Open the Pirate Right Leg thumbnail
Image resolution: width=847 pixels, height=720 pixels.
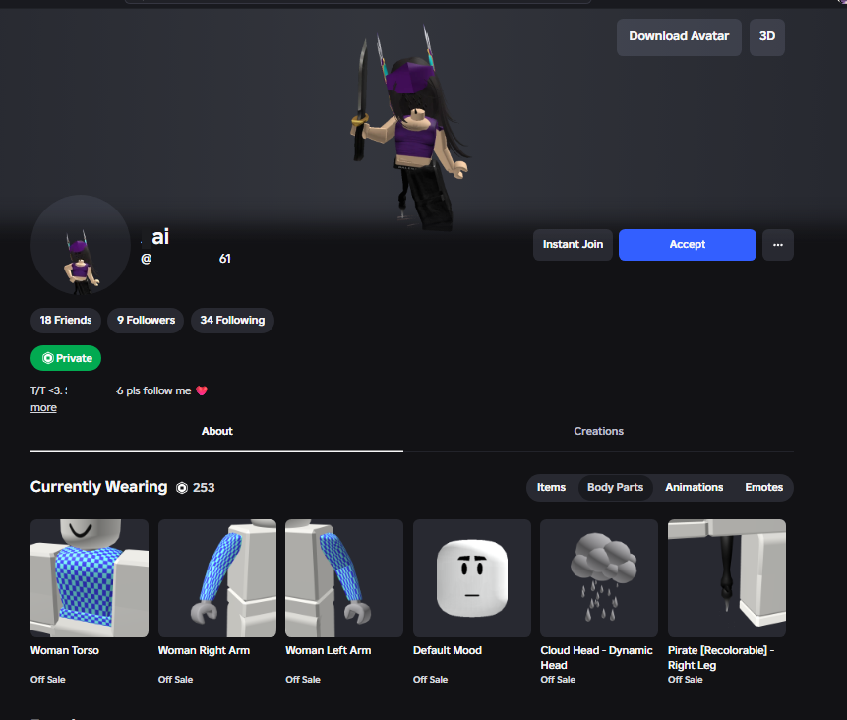(727, 578)
